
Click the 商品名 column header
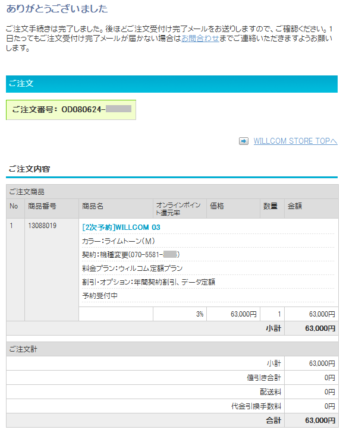[116, 208]
